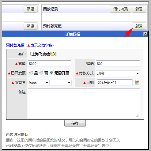Open the calendar date picker icon

(x=137, y=83)
